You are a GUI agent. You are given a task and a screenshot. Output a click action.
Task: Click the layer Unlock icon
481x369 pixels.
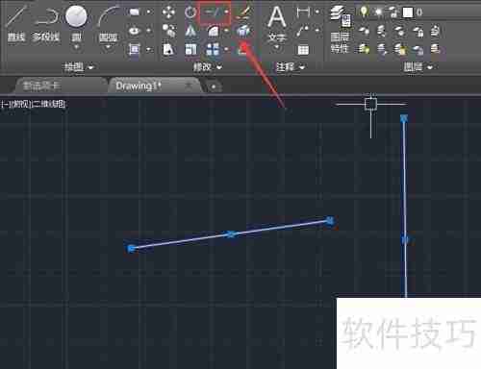click(418, 49)
